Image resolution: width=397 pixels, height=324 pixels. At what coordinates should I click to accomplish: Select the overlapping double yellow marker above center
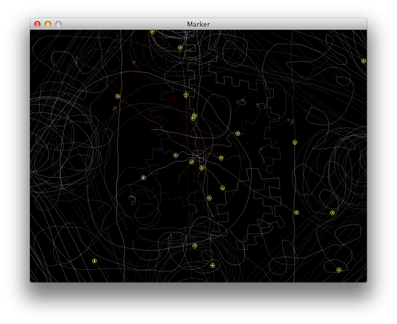pyautogui.click(x=194, y=116)
